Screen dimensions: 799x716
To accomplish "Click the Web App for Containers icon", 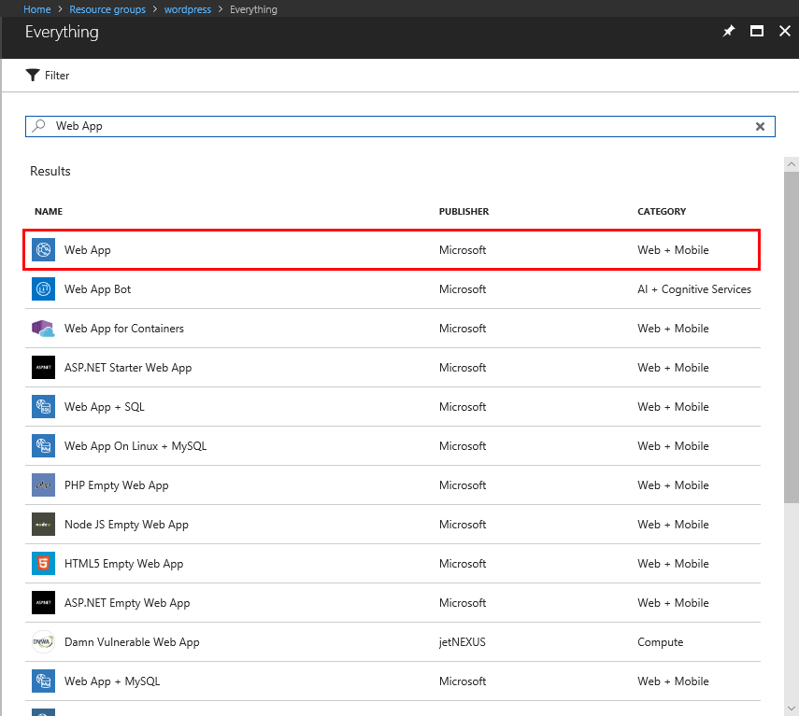I will coord(43,329).
